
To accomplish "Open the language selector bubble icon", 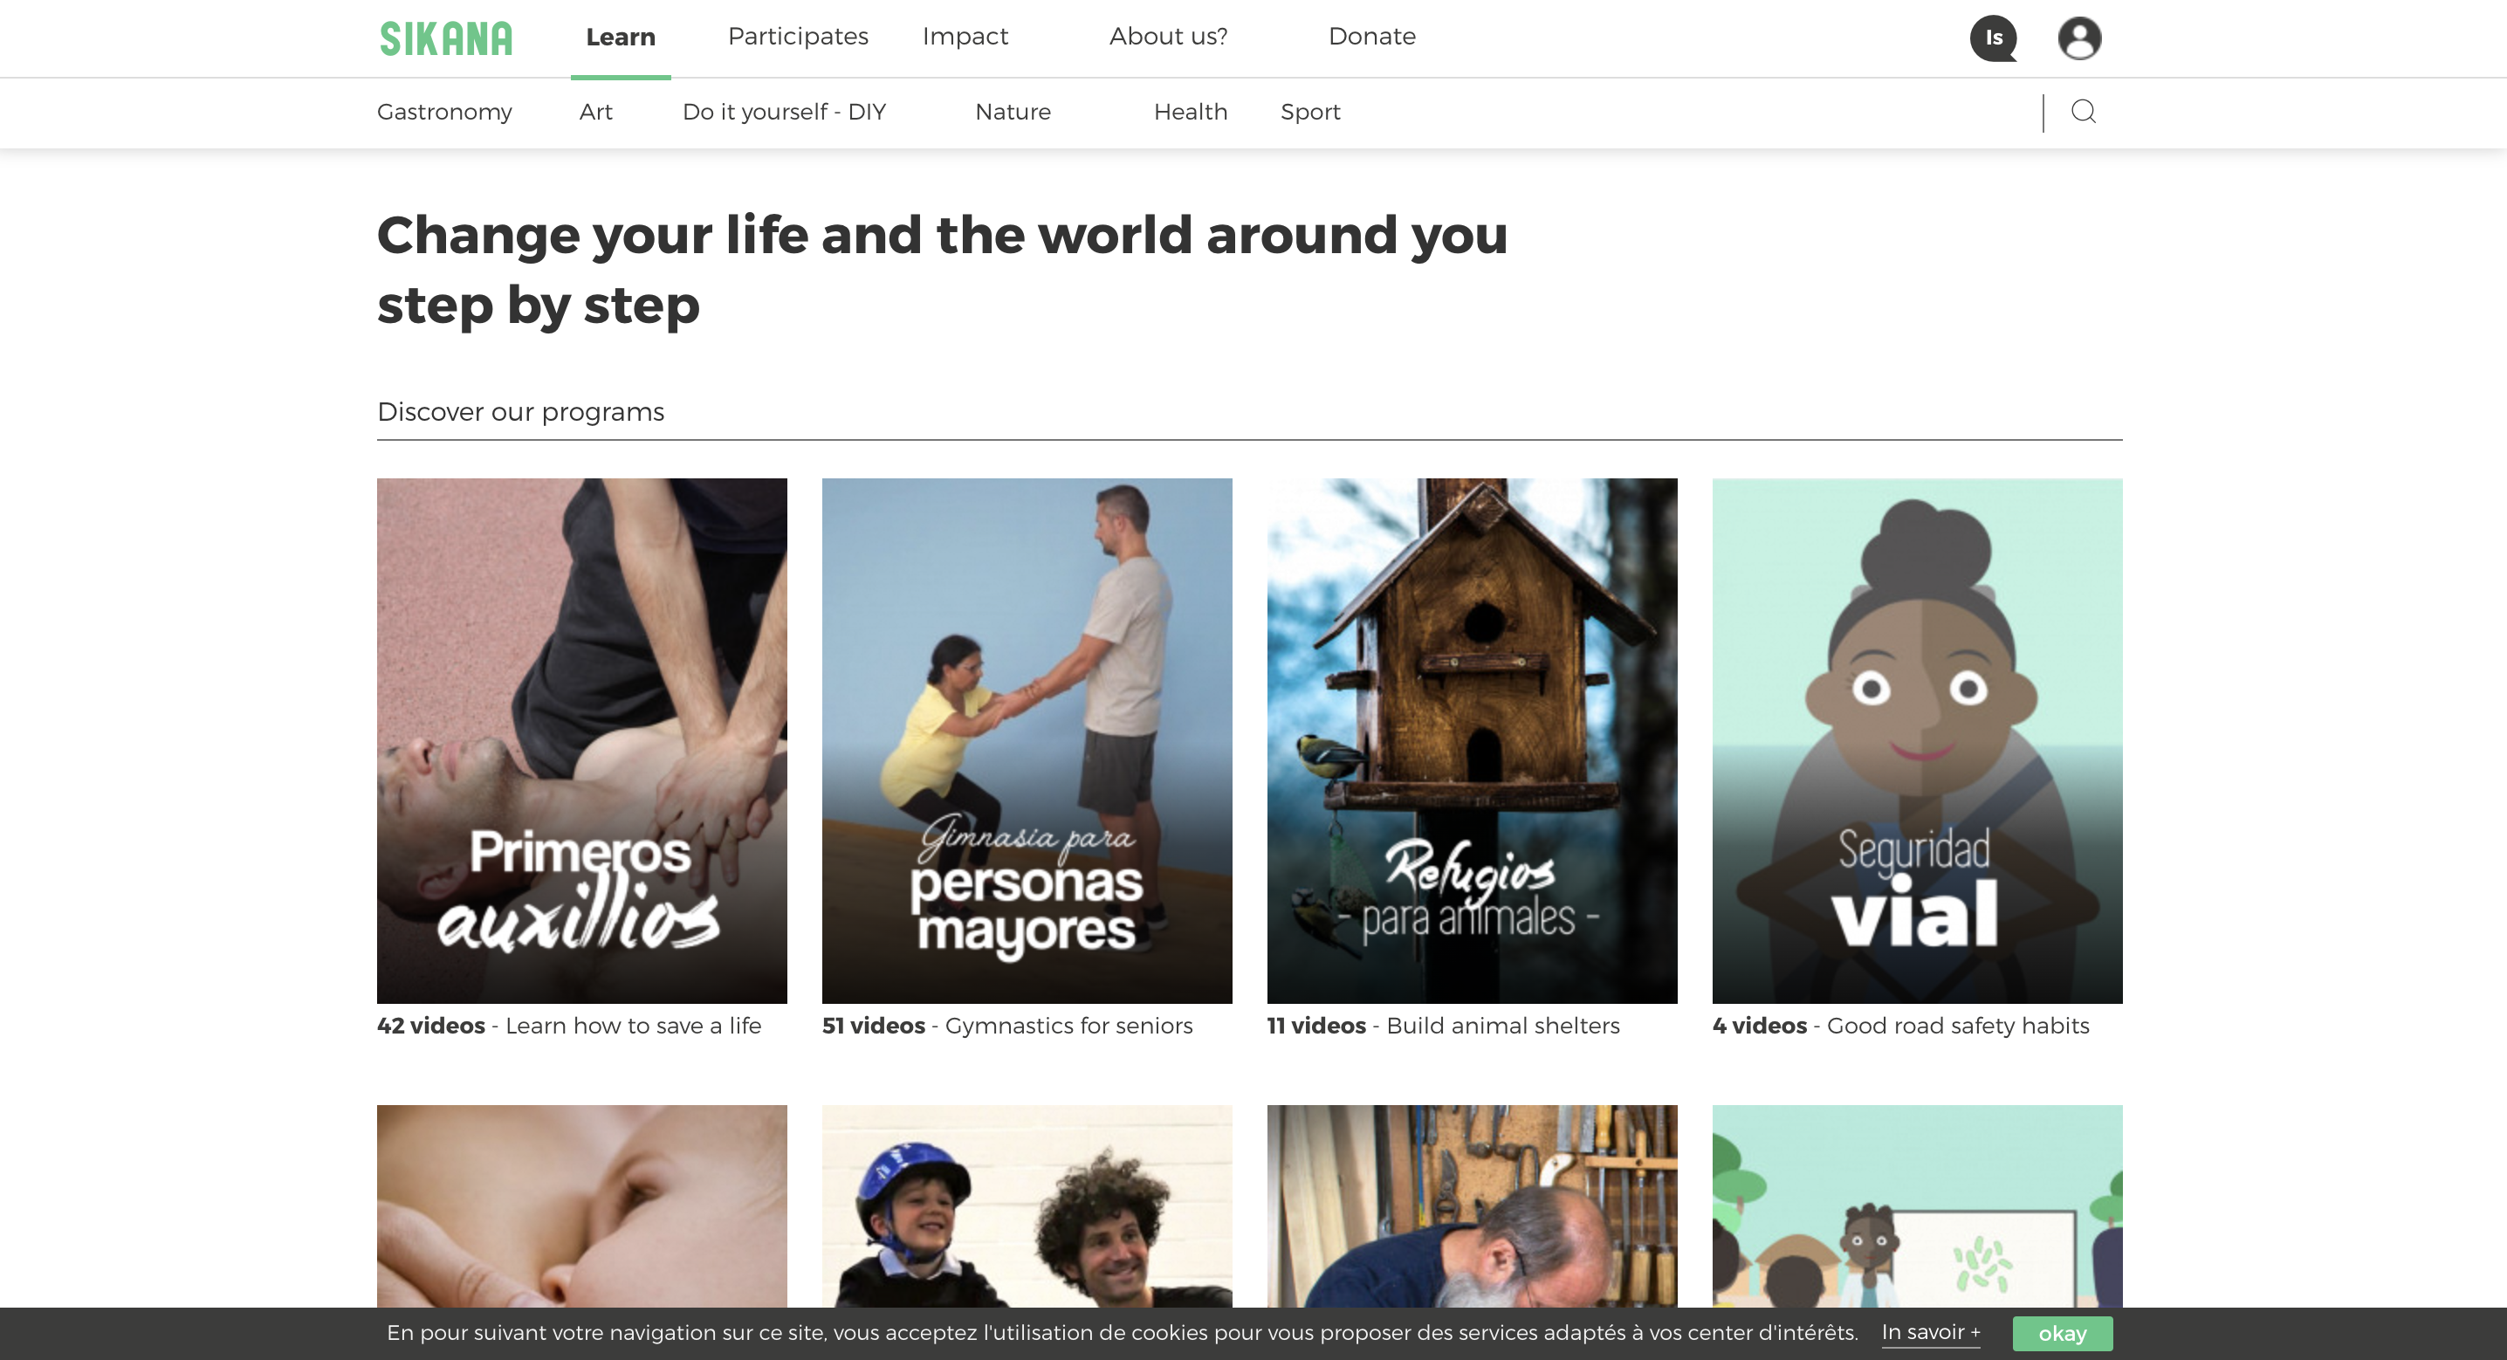I will 1993,38.
